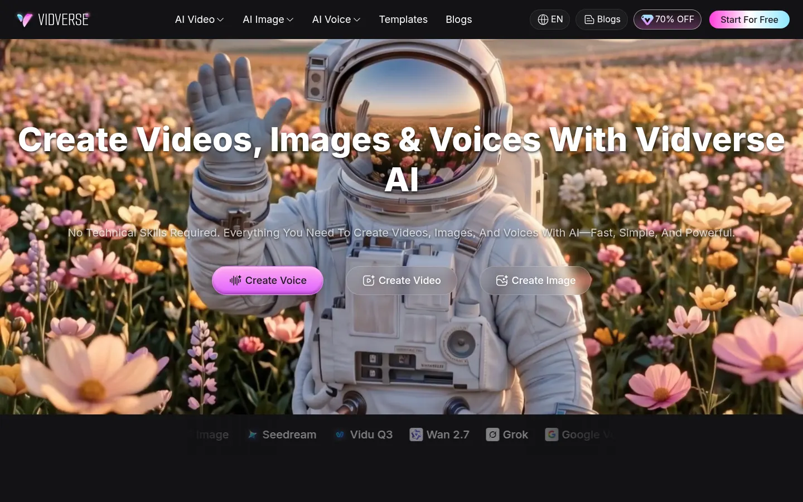Click the VIDVERSE brand name text
Screen dimensions: 803x502
64,20
